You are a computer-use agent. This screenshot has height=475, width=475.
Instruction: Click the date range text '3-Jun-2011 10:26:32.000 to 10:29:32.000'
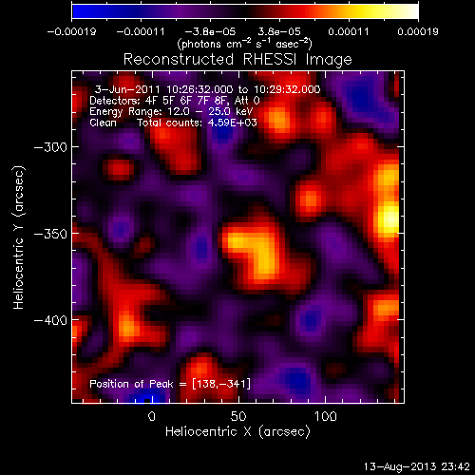pyautogui.click(x=208, y=89)
